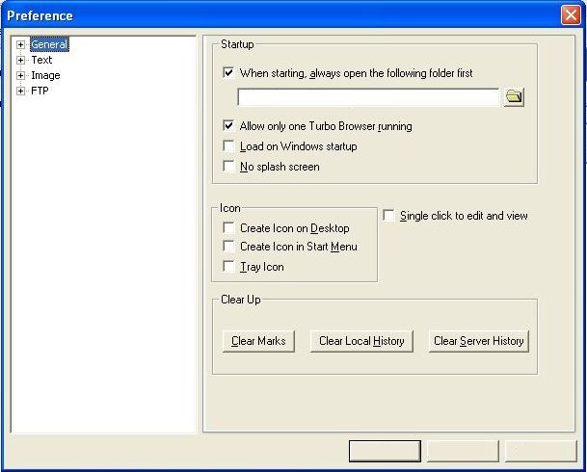Check 'Create Icon in Start Menu'
The height and width of the screenshot is (472, 587).
(x=228, y=246)
